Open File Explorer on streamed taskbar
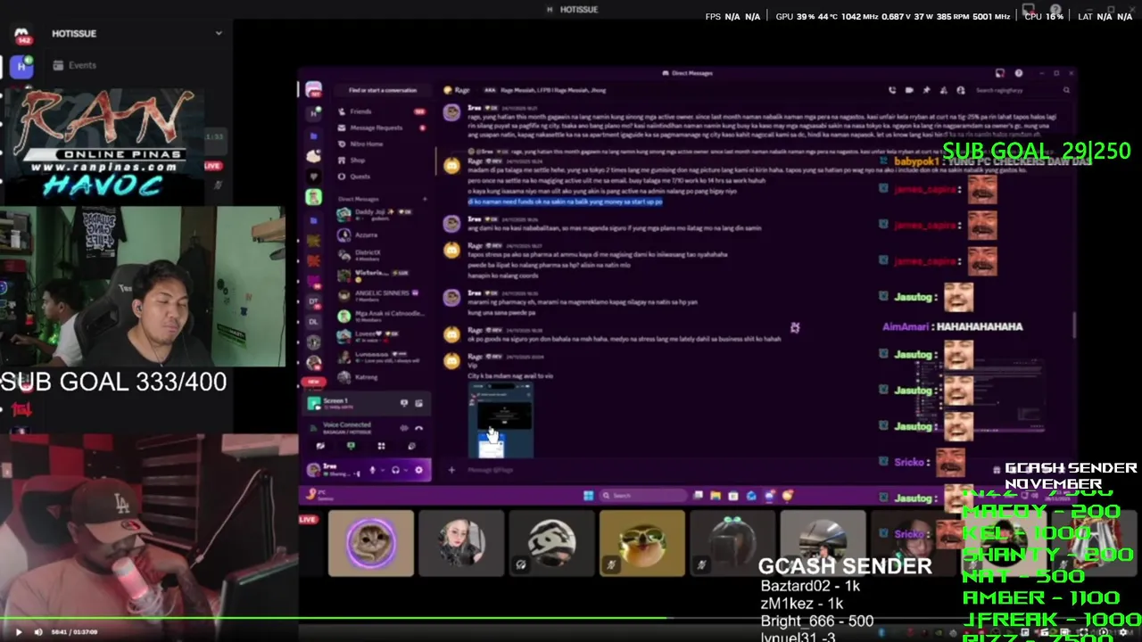Screen dimensions: 1142x642 coord(716,496)
